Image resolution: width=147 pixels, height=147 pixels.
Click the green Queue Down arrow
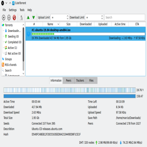coord(33,18)
